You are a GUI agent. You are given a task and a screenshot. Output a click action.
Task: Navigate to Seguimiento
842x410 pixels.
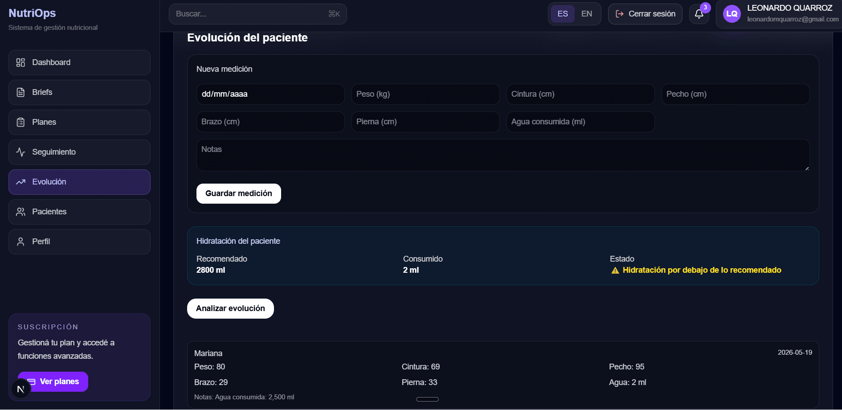tap(79, 152)
